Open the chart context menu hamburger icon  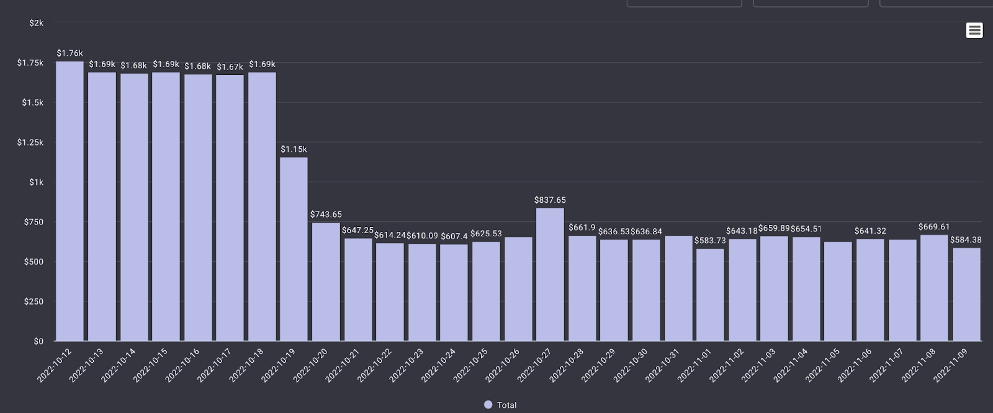coord(974,30)
